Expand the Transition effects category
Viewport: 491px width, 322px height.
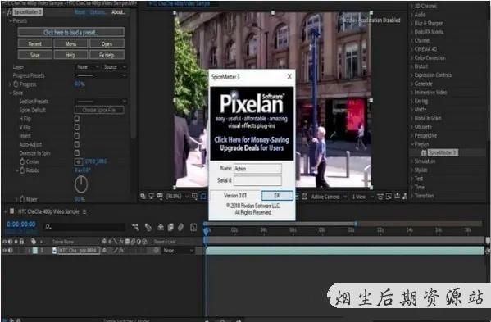[412, 196]
